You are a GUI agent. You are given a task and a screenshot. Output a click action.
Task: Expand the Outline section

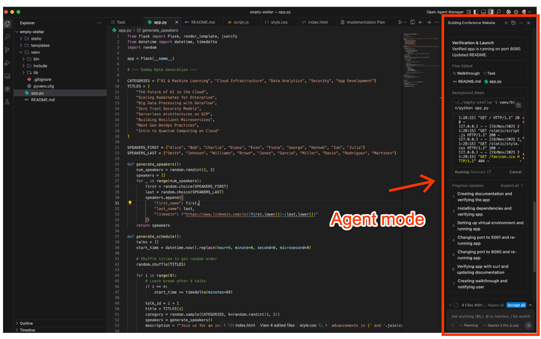pos(17,323)
